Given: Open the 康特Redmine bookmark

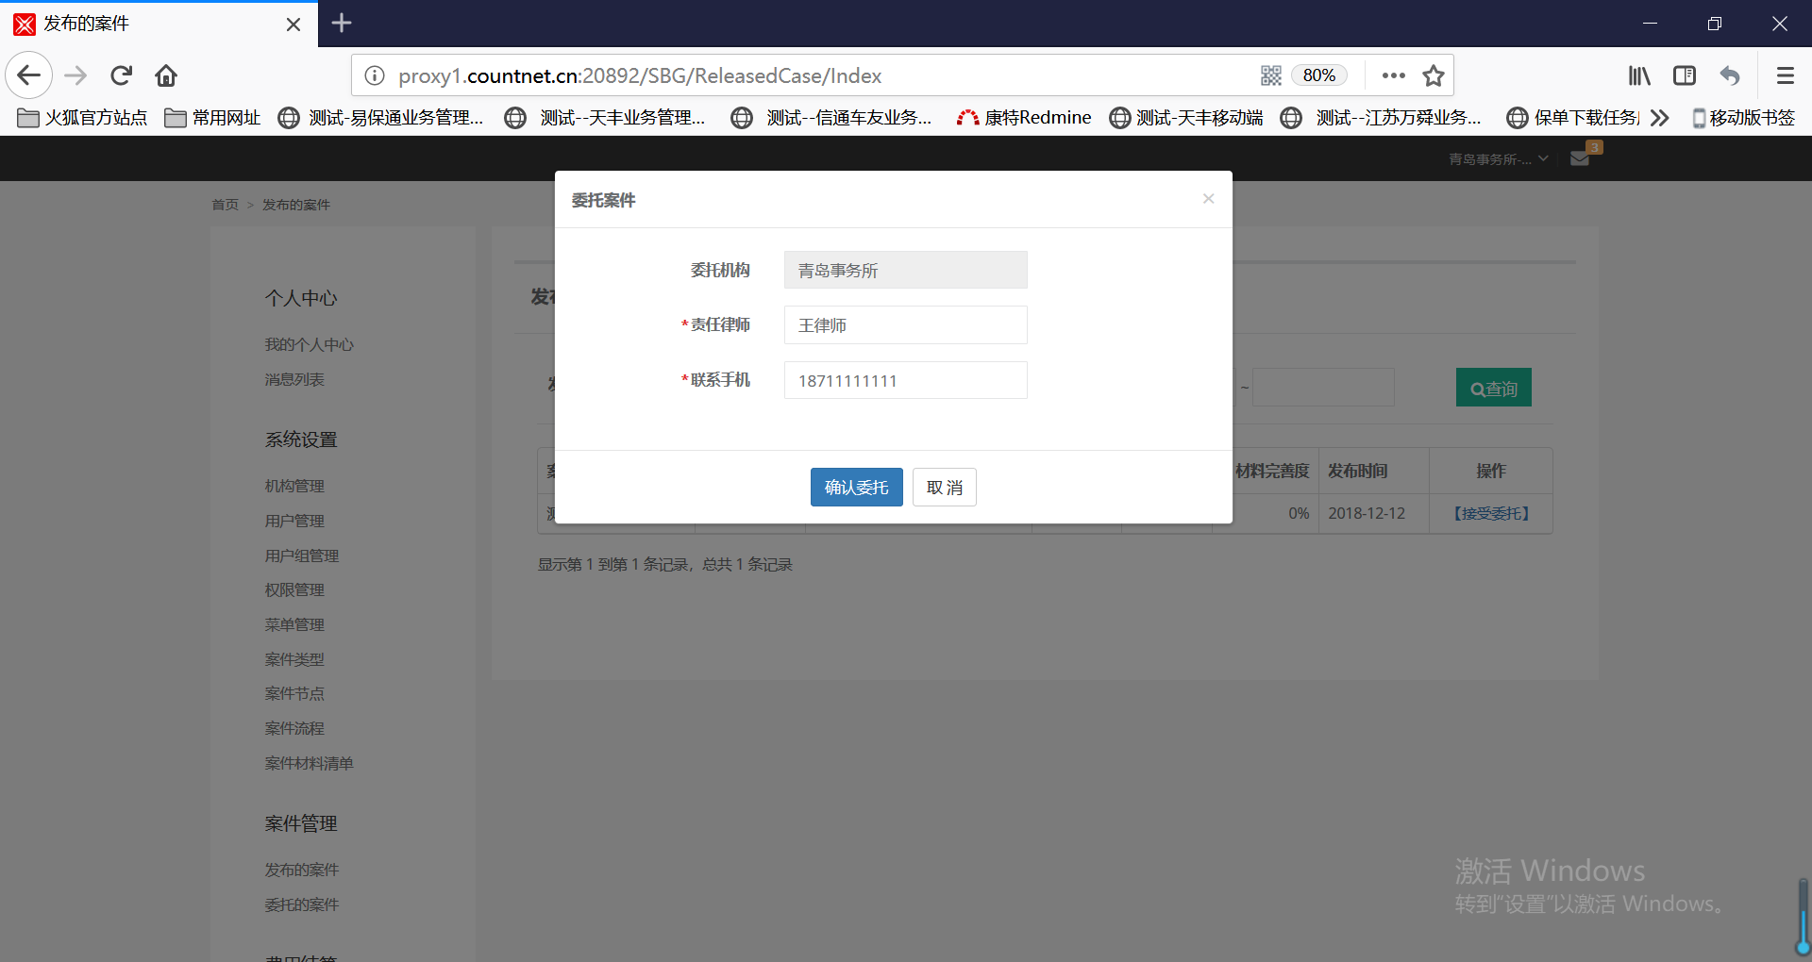Looking at the screenshot, I should [1024, 118].
